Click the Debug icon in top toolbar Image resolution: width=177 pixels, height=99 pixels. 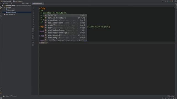[168, 1]
